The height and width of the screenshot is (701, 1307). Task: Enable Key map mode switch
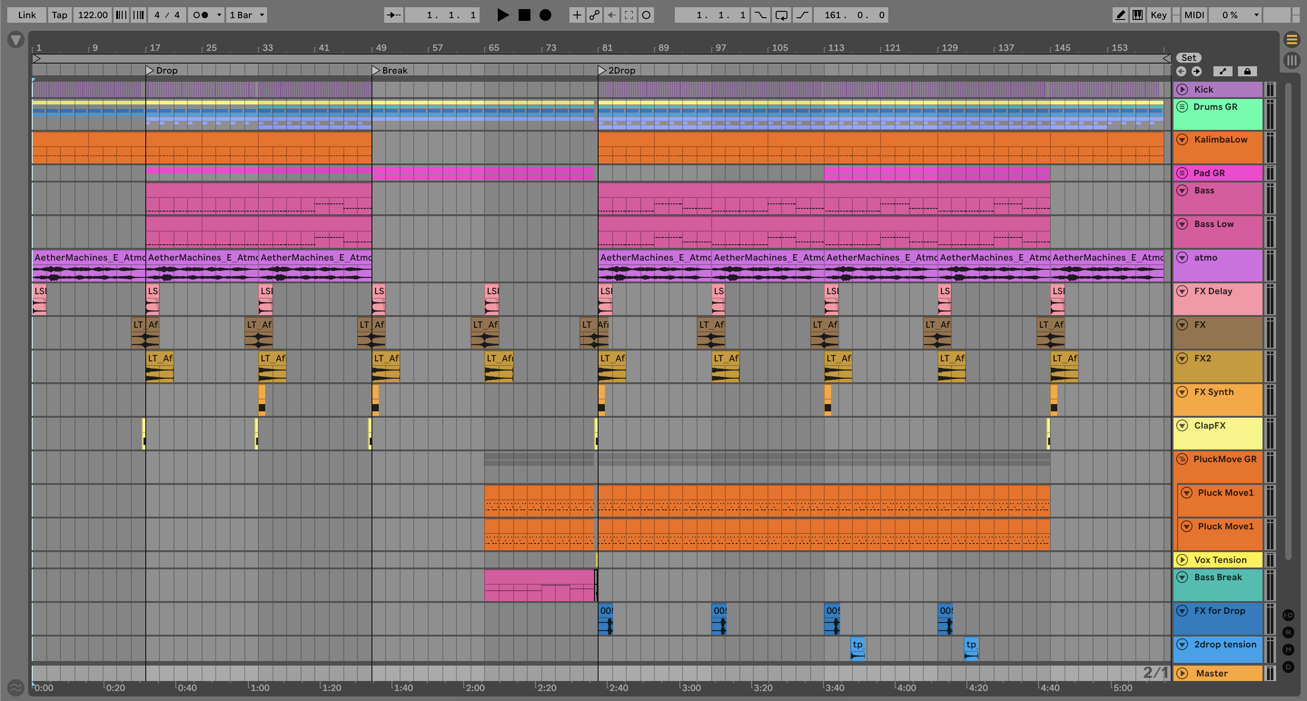[x=1158, y=15]
